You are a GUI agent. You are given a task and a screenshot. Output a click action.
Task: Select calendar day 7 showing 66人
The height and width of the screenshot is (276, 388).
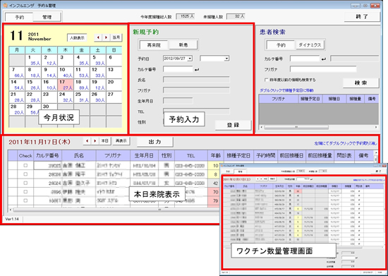click(17, 73)
